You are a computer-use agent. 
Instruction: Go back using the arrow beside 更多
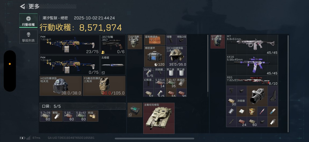22,6
